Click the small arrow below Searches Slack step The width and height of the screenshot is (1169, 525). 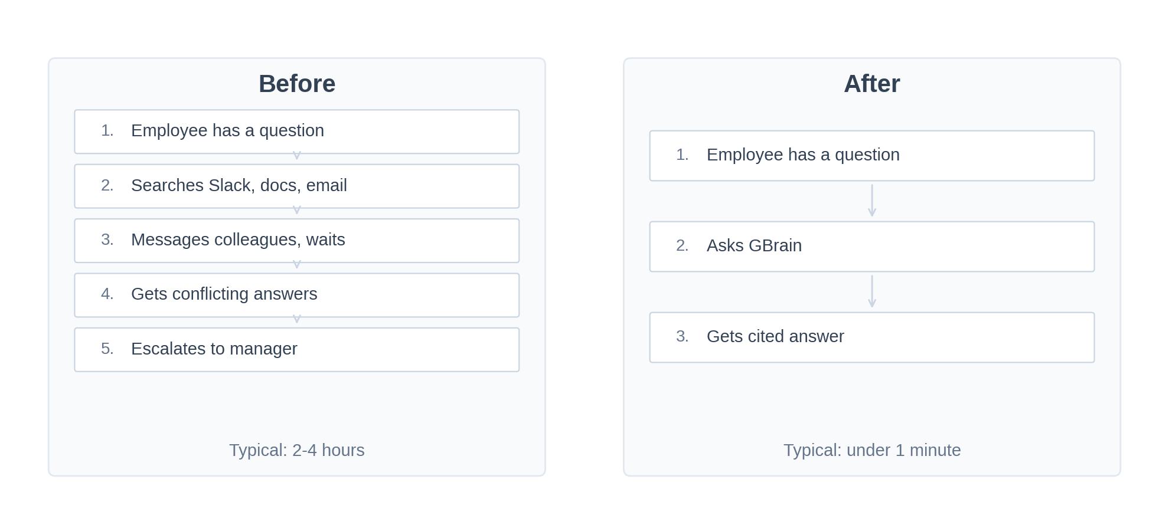point(297,210)
